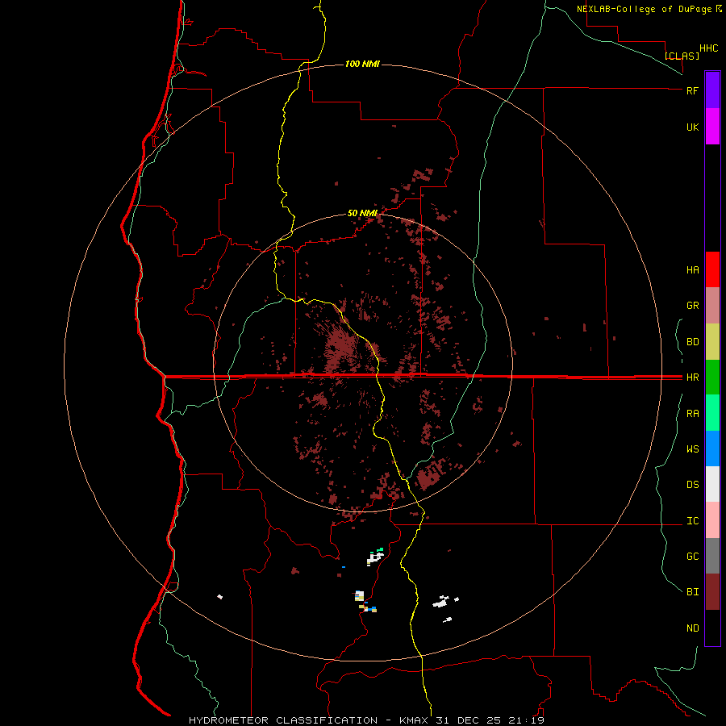This screenshot has height=726, width=726.
Task: Click the 21:19 timestamp
Action: [525, 720]
